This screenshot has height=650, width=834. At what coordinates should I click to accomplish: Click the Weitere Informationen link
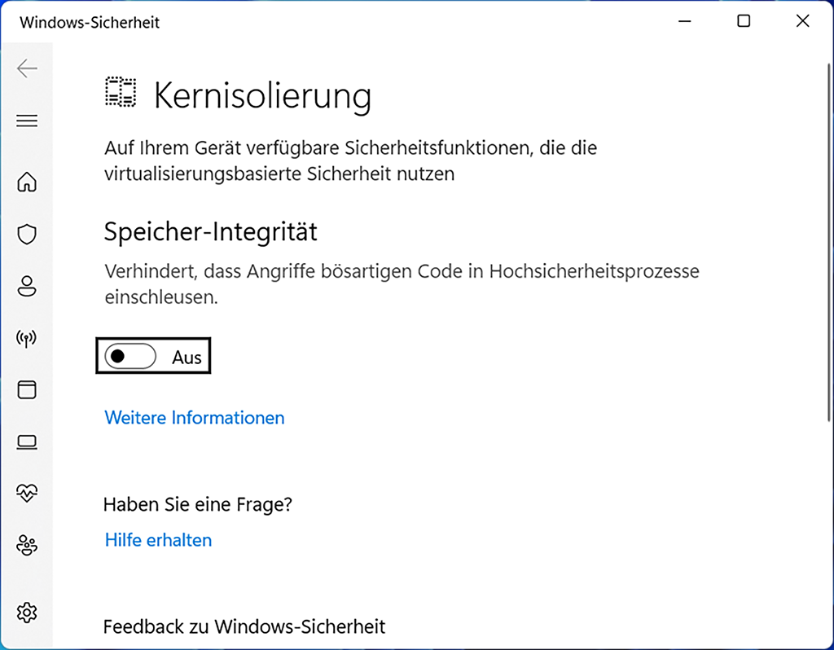(x=195, y=418)
